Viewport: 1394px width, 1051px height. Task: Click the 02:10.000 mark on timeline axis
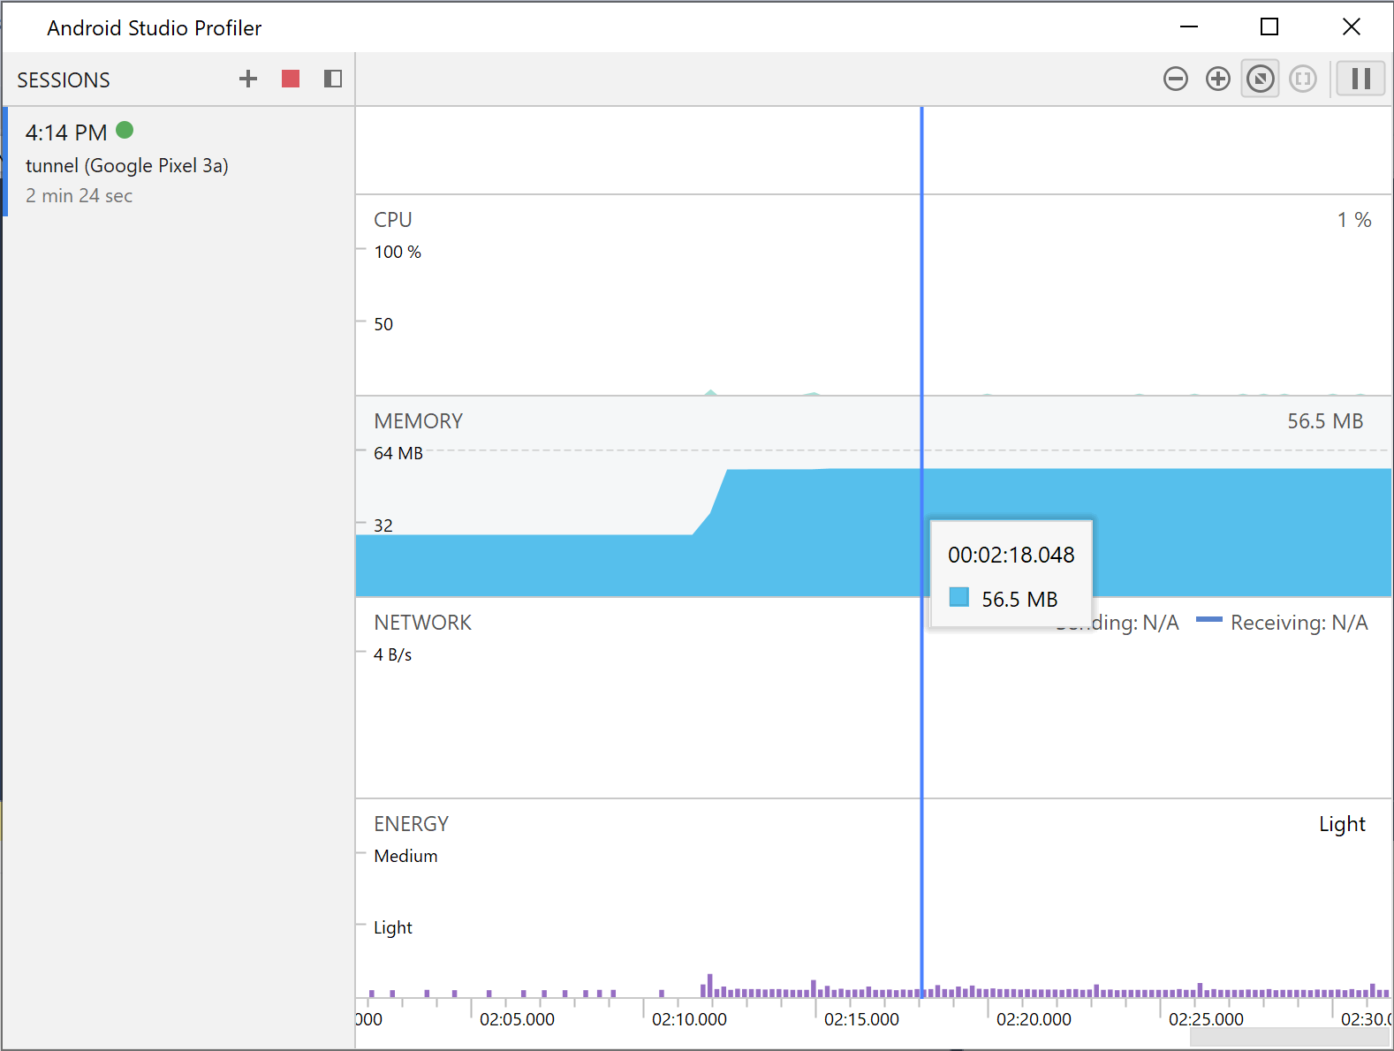689,1019
